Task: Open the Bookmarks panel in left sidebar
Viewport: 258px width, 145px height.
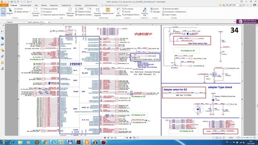Action: [x=2, y=32]
